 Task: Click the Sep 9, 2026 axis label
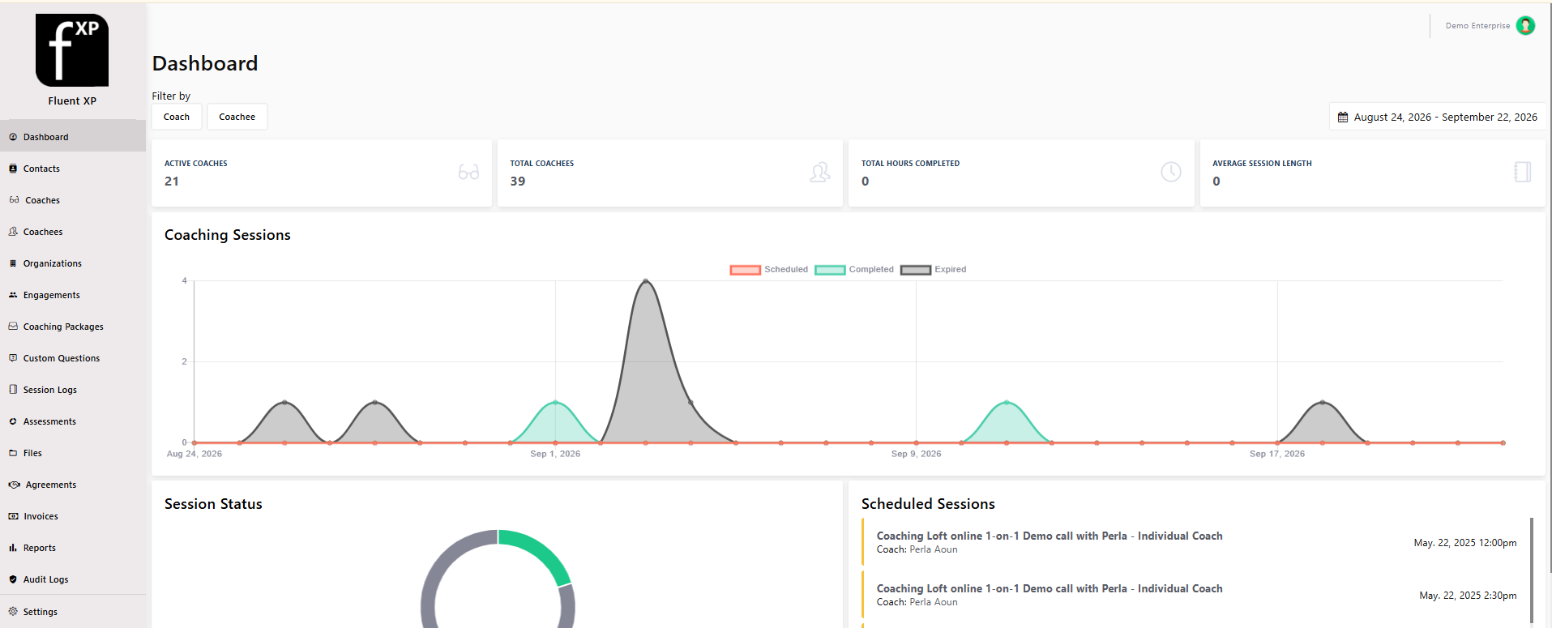(916, 454)
